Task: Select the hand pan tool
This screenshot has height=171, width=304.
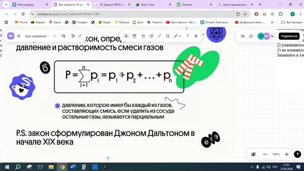Action: click(134, 36)
